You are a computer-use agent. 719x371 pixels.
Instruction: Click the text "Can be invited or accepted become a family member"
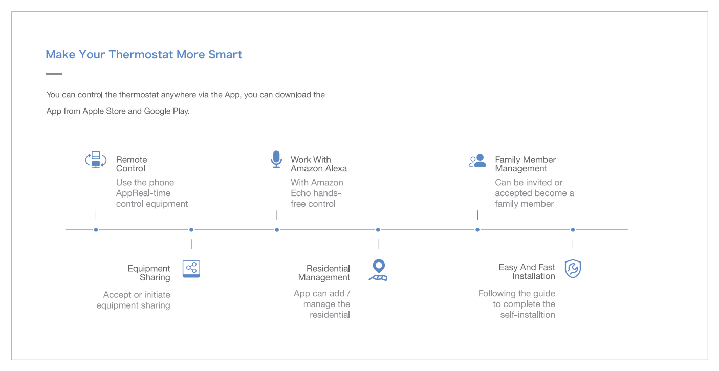click(534, 193)
